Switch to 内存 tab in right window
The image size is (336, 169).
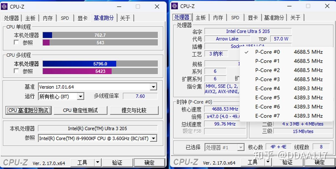218,18
